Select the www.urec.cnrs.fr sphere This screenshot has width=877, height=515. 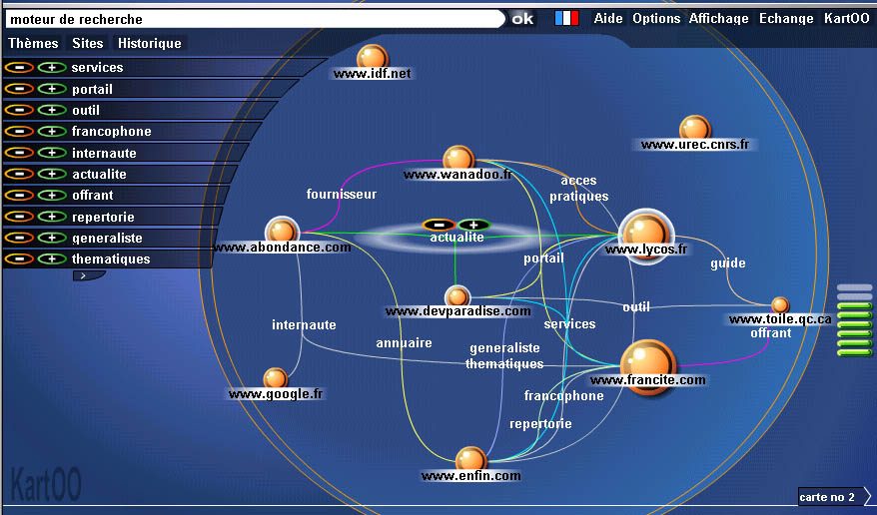(x=694, y=129)
